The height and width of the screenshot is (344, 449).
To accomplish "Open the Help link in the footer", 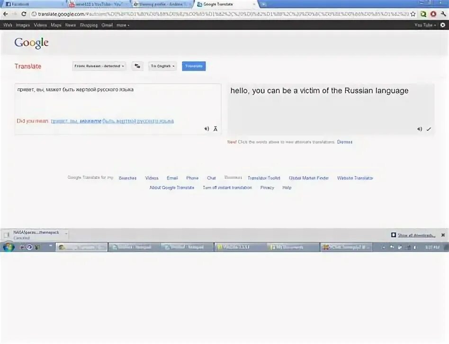I will [287, 188].
